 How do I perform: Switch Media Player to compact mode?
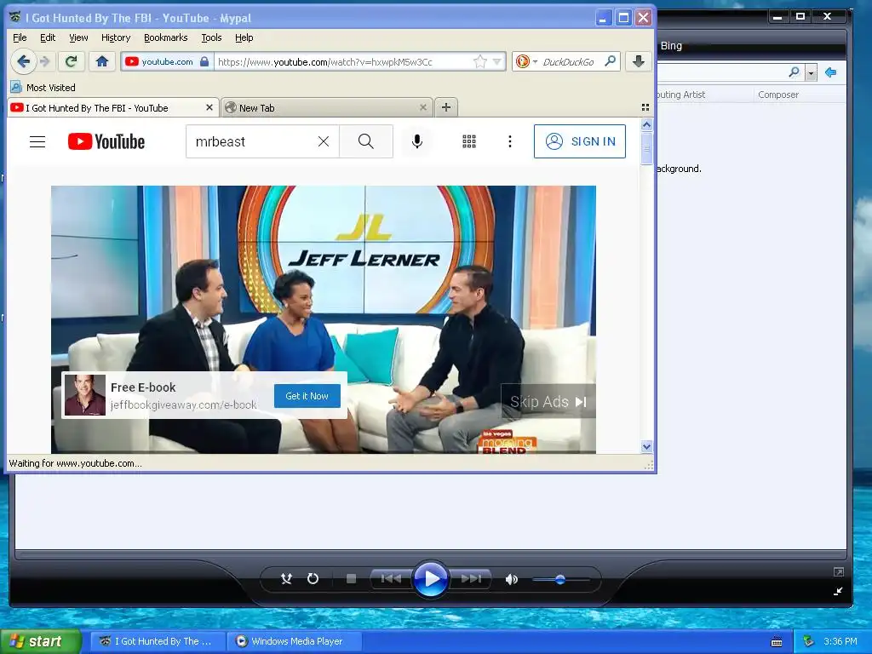tap(838, 591)
